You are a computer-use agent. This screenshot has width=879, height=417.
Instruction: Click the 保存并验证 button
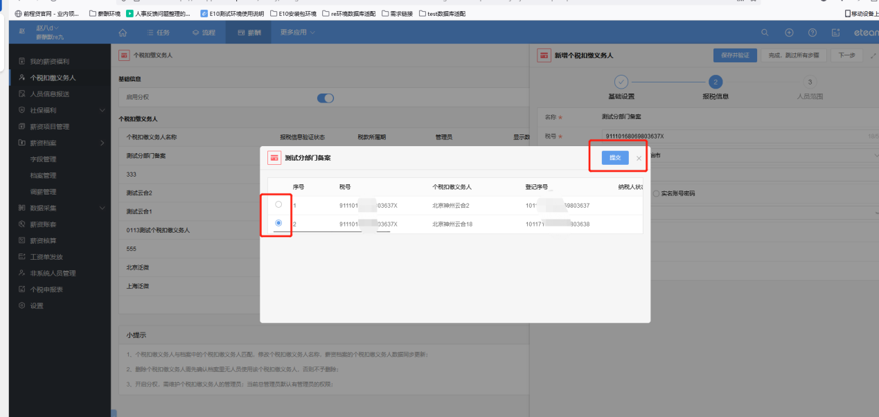735,55
